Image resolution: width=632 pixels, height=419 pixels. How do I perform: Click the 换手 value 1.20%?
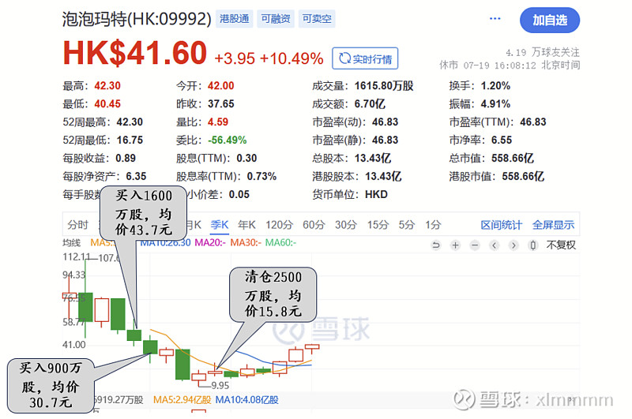(x=496, y=86)
